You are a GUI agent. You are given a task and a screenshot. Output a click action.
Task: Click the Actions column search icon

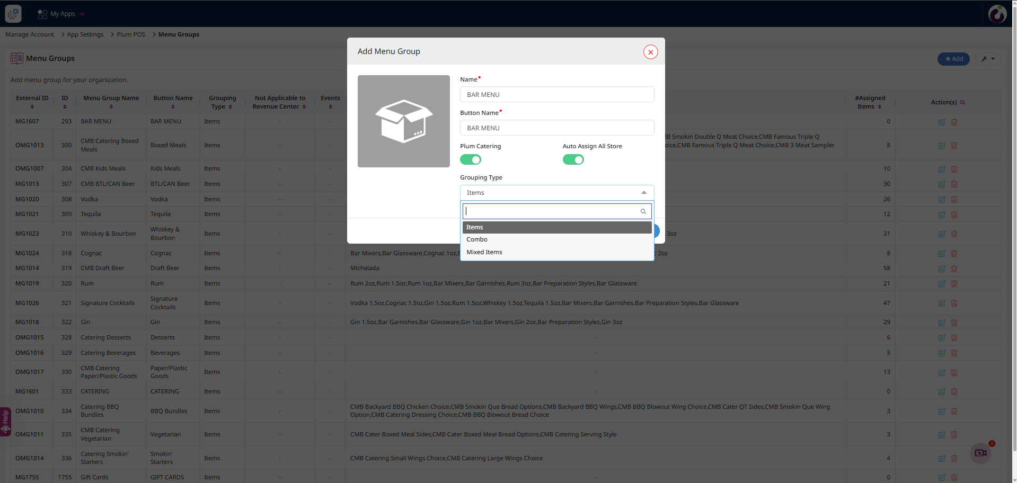point(962,102)
